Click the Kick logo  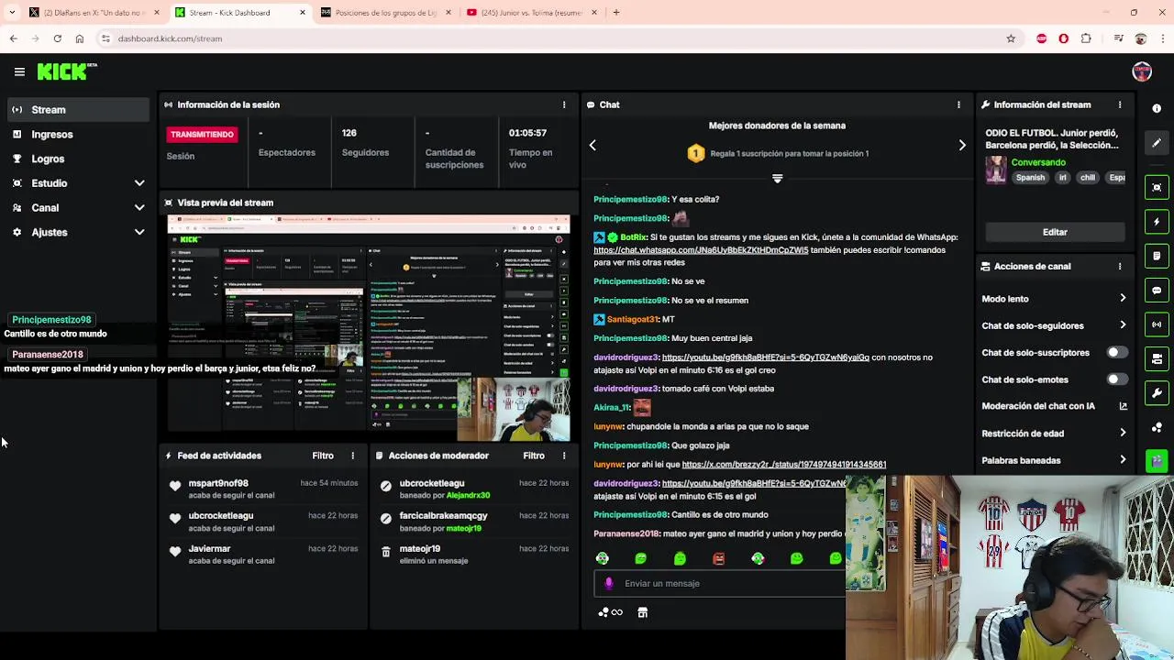click(x=66, y=71)
